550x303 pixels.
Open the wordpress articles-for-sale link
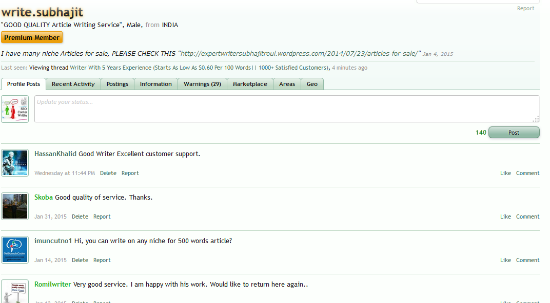click(x=299, y=54)
